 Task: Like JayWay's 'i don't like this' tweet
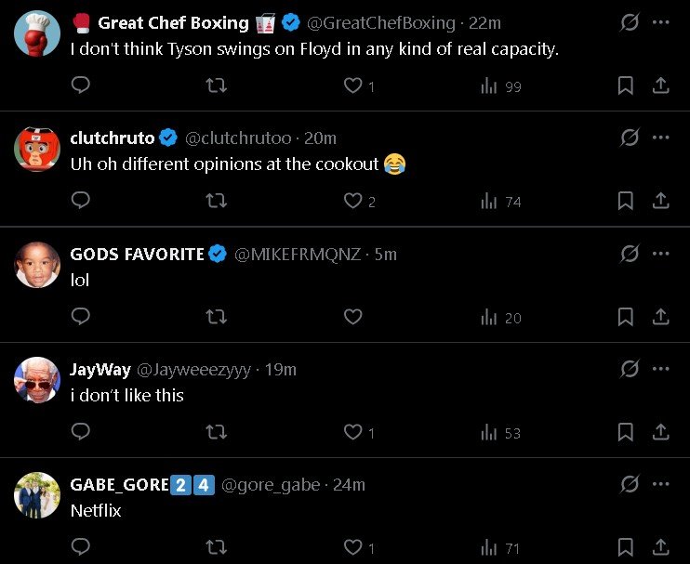pos(352,432)
